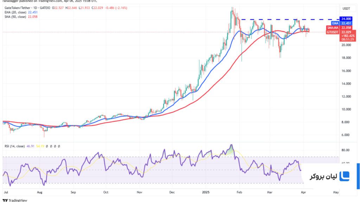Click the 8.000 price axis label

(346, 122)
